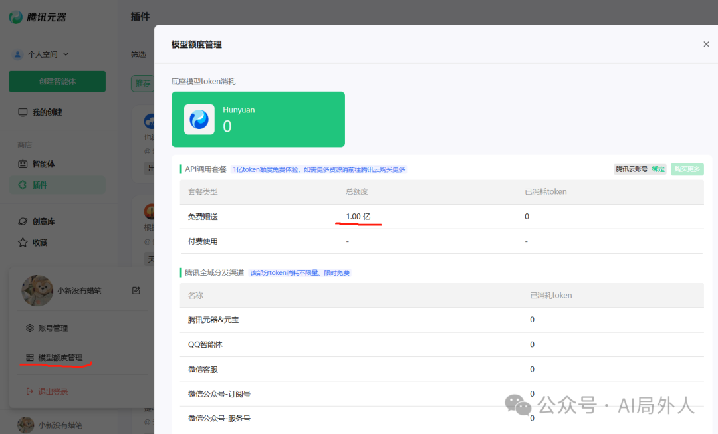This screenshot has height=434, width=718.
Task: Click the 腾讯元器 logo icon
Action: point(16,17)
